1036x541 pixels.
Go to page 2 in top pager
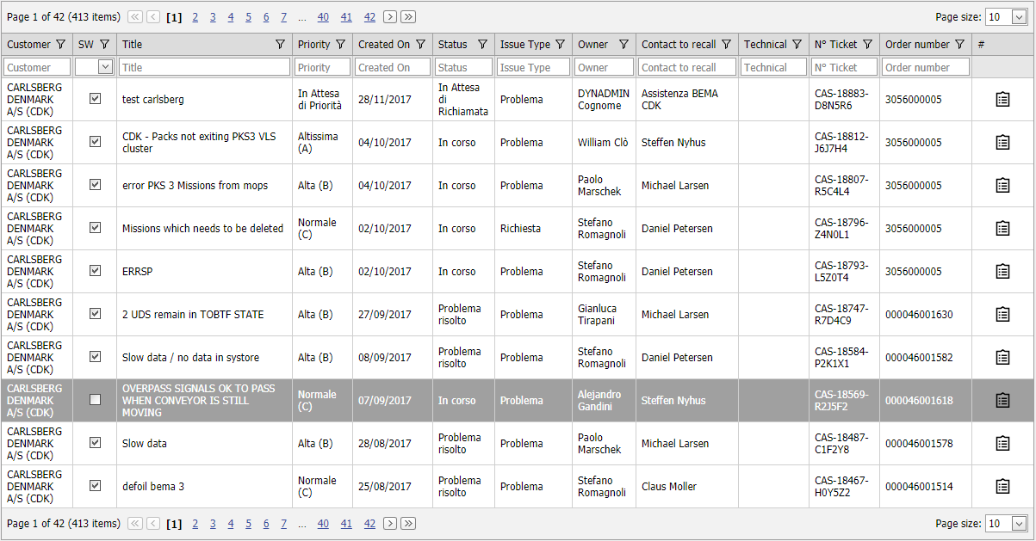195,17
